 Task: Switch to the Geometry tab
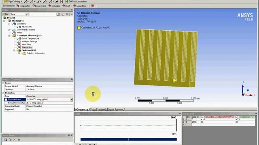(82, 110)
